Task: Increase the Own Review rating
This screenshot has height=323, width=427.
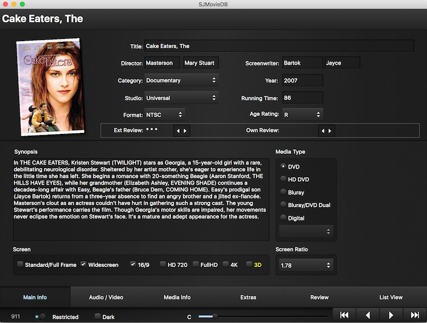Action: tap(330, 131)
